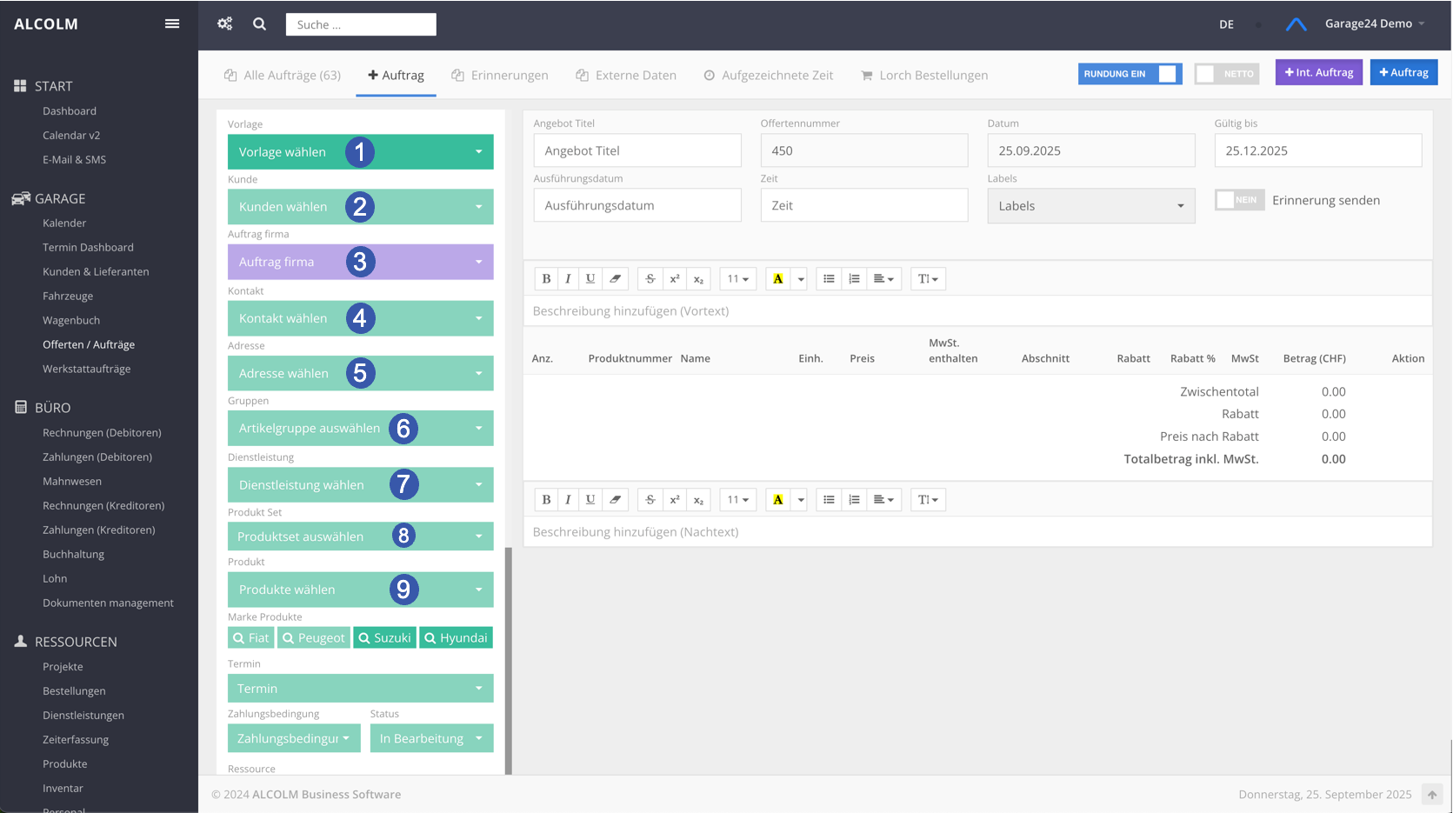Screen dimensions: 1453x813
Task: Open settings via gears icon in top bar
Action: pos(224,23)
